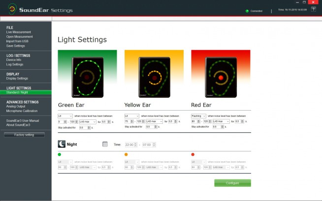The image size is (322, 201).
Task: Open Display Settings page
Action: pos(17,79)
